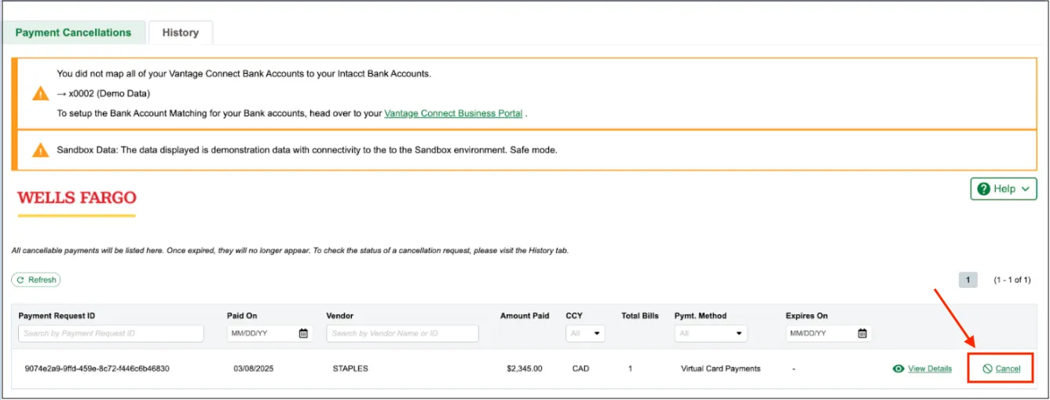The image size is (1050, 400).
Task: Click the Total Bills column header
Action: 640,316
